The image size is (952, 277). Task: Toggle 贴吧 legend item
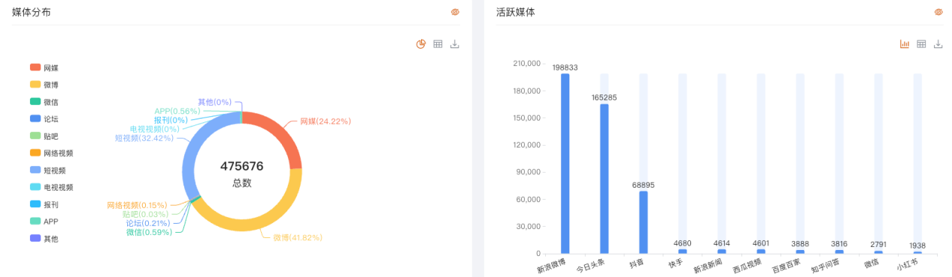pyautogui.click(x=44, y=136)
